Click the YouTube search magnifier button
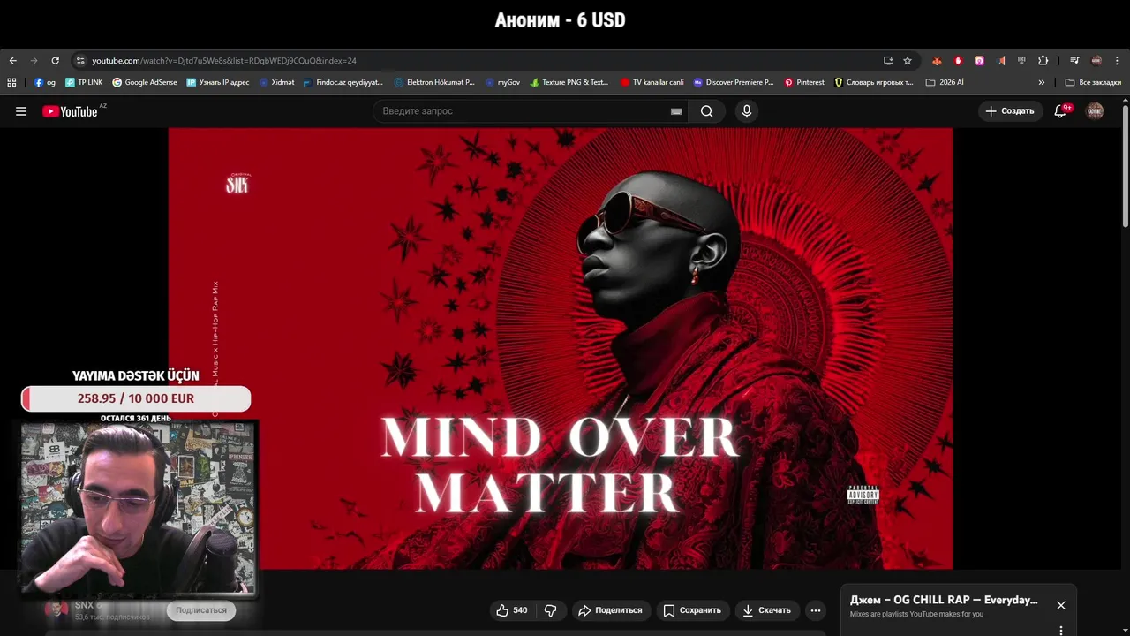Image resolution: width=1130 pixels, height=636 pixels. point(707,111)
